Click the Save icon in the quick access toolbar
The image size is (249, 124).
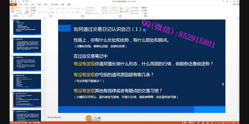[x=15, y=1]
